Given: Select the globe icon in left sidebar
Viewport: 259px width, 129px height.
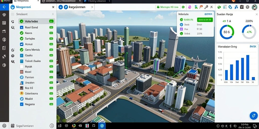Looking at the screenshot, I should click(x=4, y=65).
